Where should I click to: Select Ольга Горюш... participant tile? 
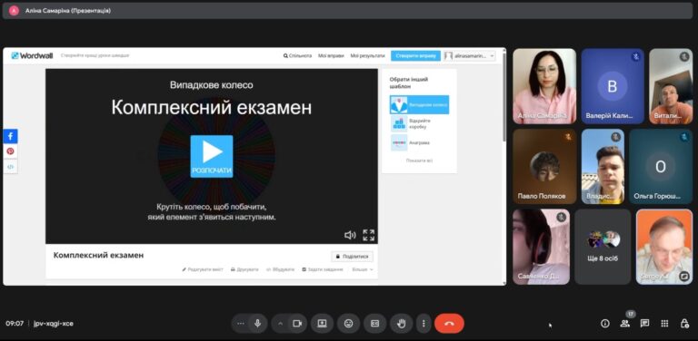(661, 167)
